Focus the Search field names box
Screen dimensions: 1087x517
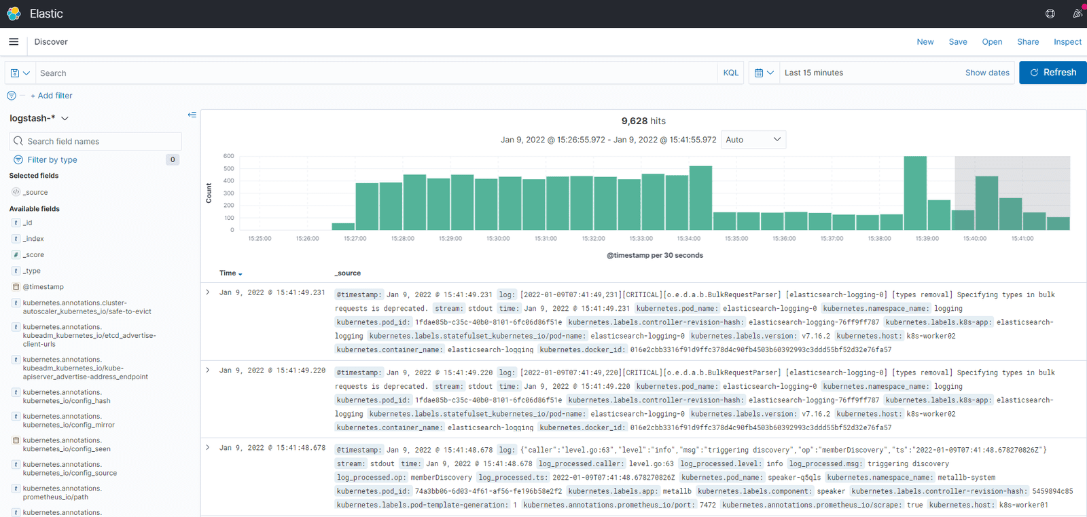[x=96, y=141]
